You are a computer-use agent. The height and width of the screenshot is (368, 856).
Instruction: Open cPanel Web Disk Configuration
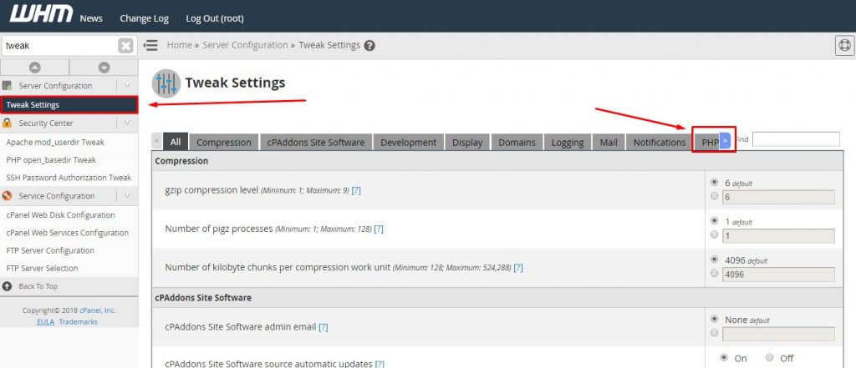click(x=60, y=214)
